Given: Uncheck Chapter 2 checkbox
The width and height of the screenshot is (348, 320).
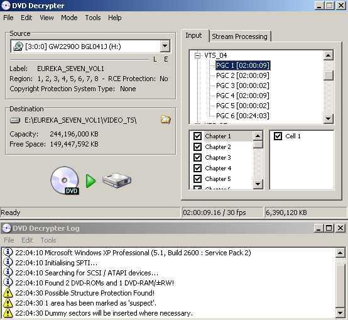Looking at the screenshot, I should coord(197,146).
